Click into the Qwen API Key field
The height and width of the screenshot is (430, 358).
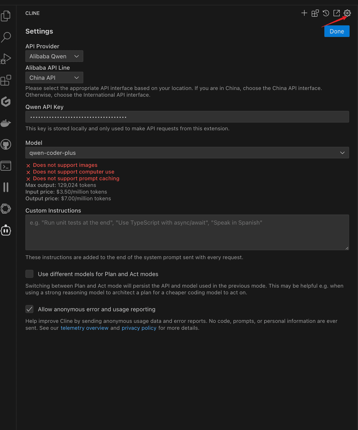click(x=187, y=117)
